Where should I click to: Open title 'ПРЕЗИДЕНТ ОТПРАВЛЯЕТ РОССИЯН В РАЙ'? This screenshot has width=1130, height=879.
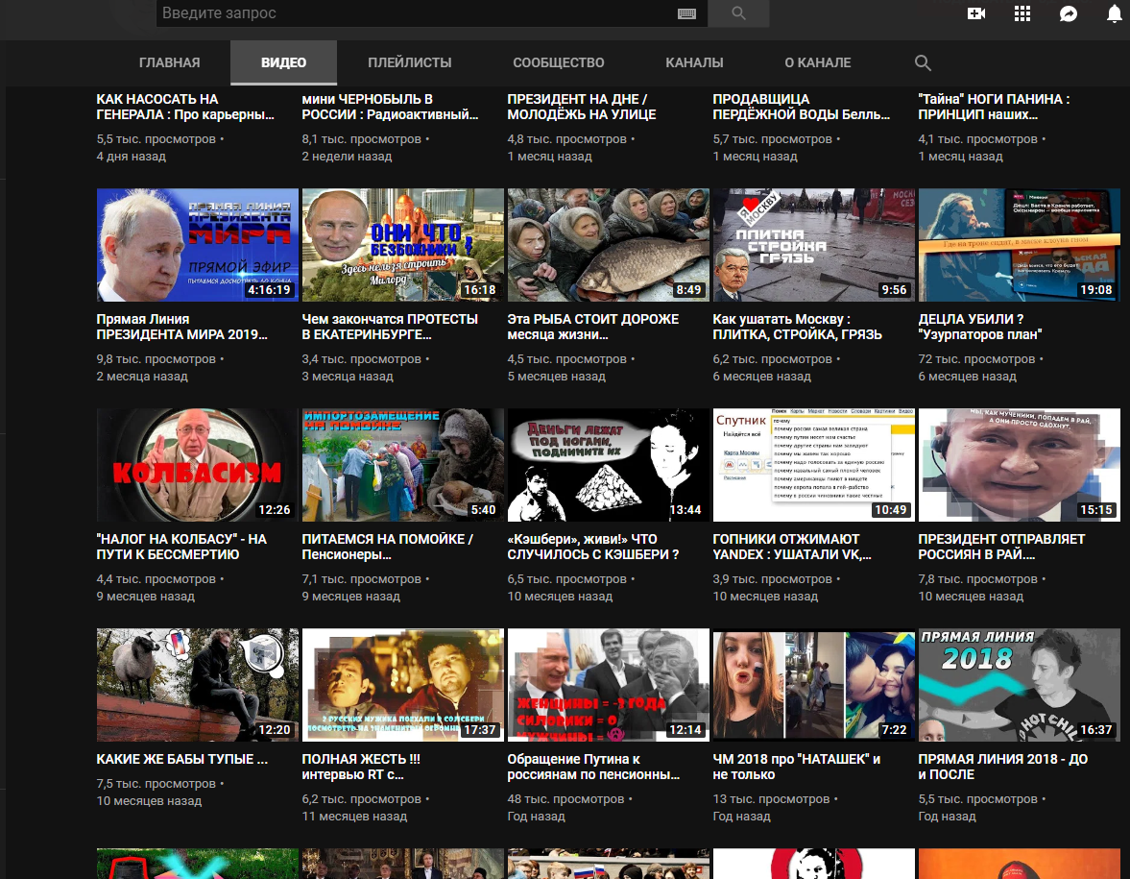(x=1001, y=547)
